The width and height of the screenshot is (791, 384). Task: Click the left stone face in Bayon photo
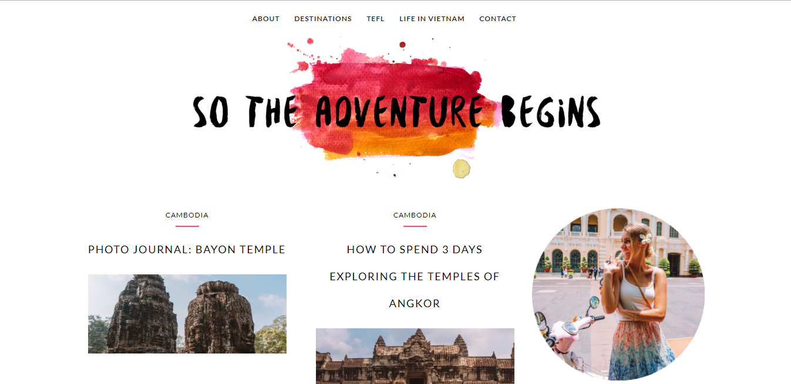pos(142,315)
